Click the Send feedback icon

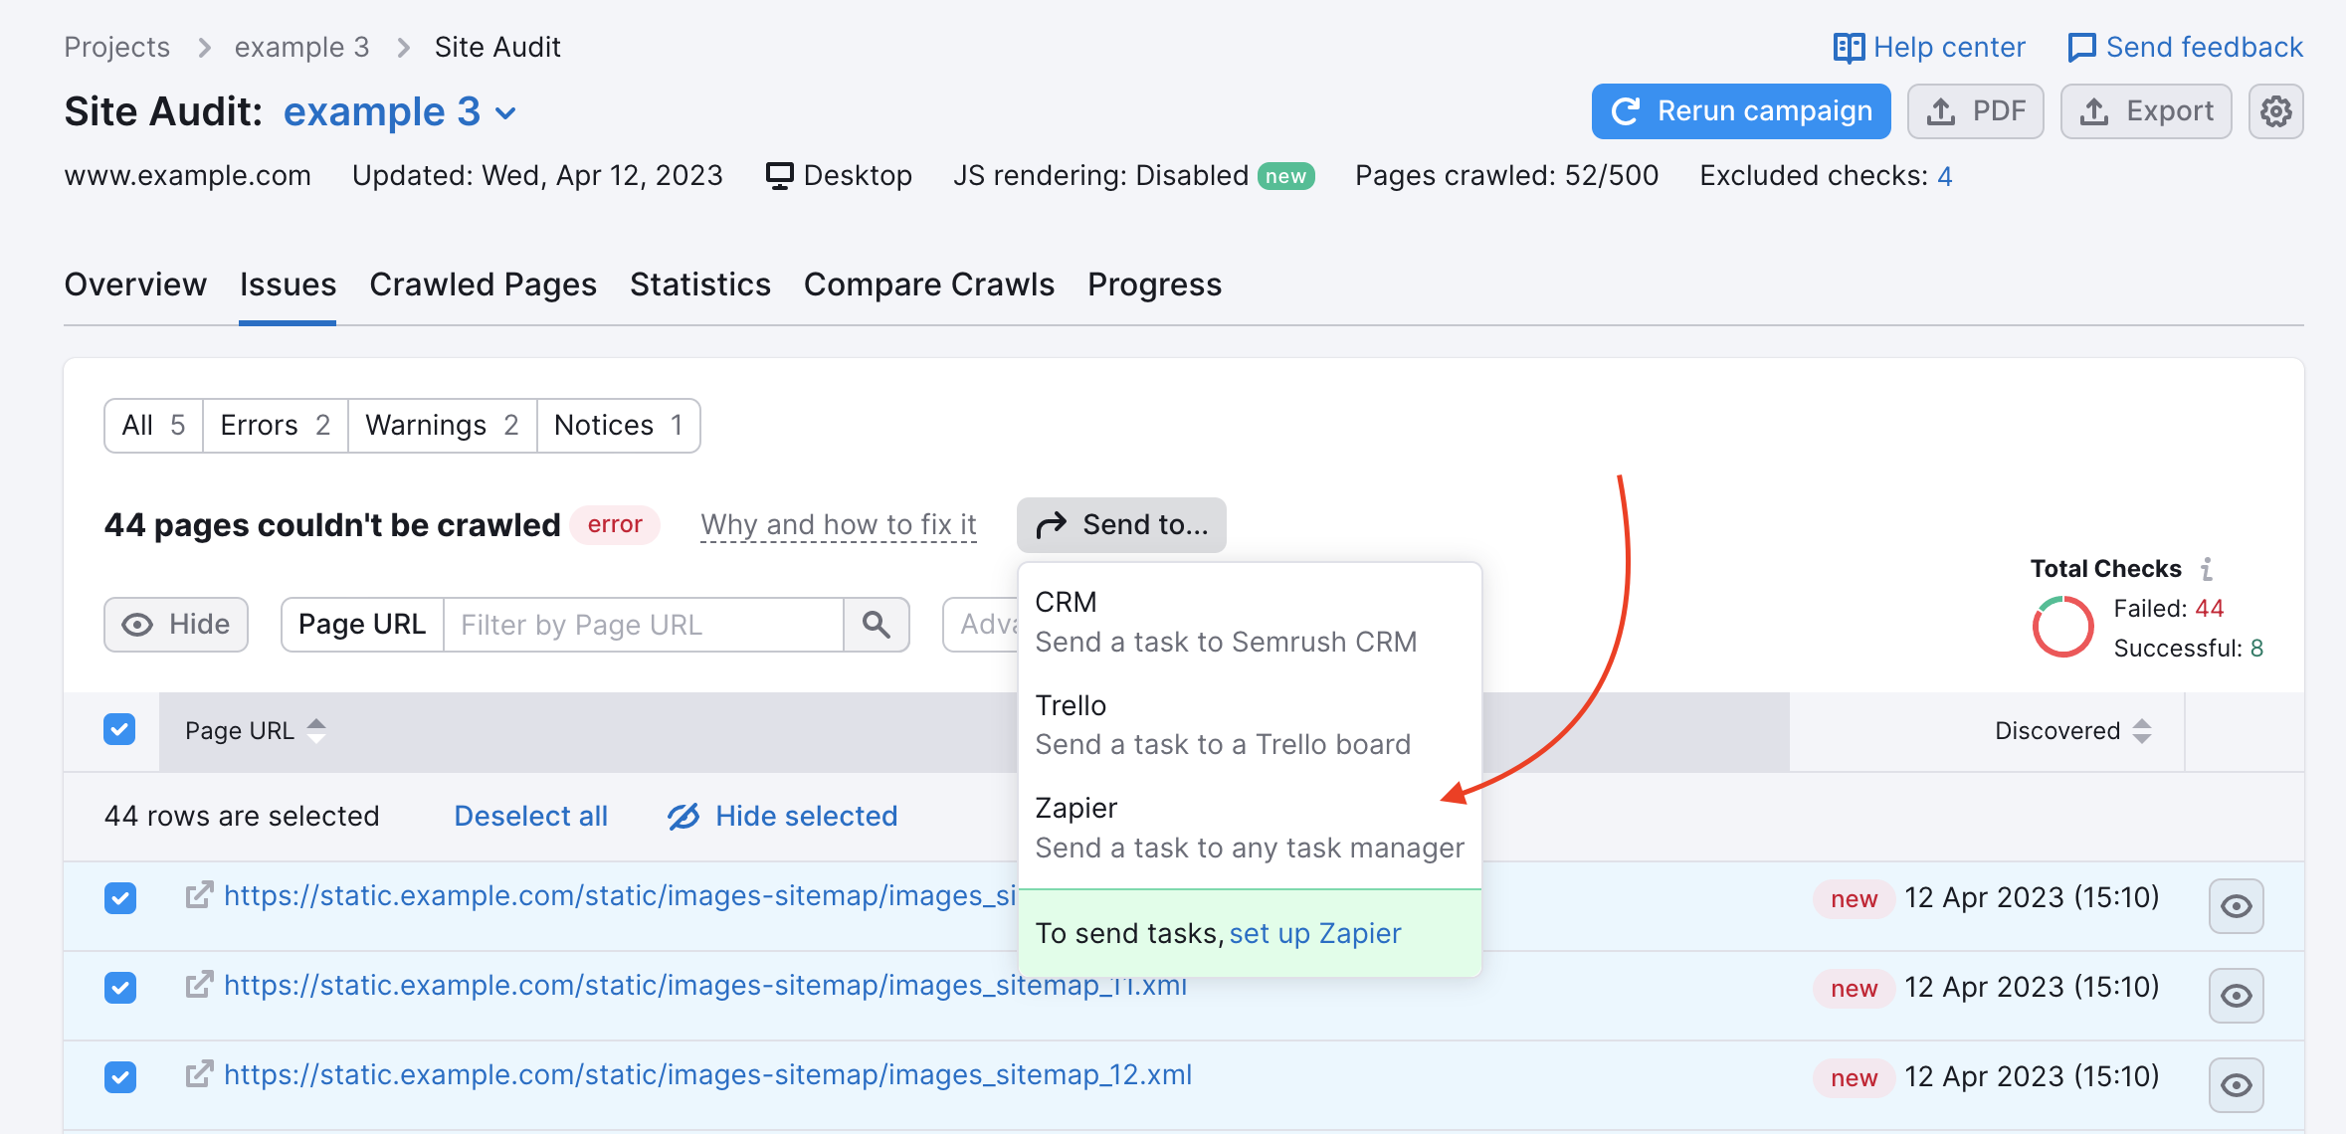(2081, 45)
